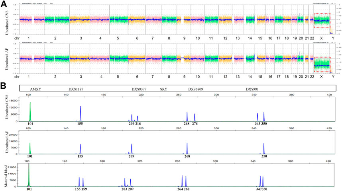Viewport: 342px width, 191px height.
Task: Click chromosome Y label in the Uncultured AF plot
Action: [333, 77]
